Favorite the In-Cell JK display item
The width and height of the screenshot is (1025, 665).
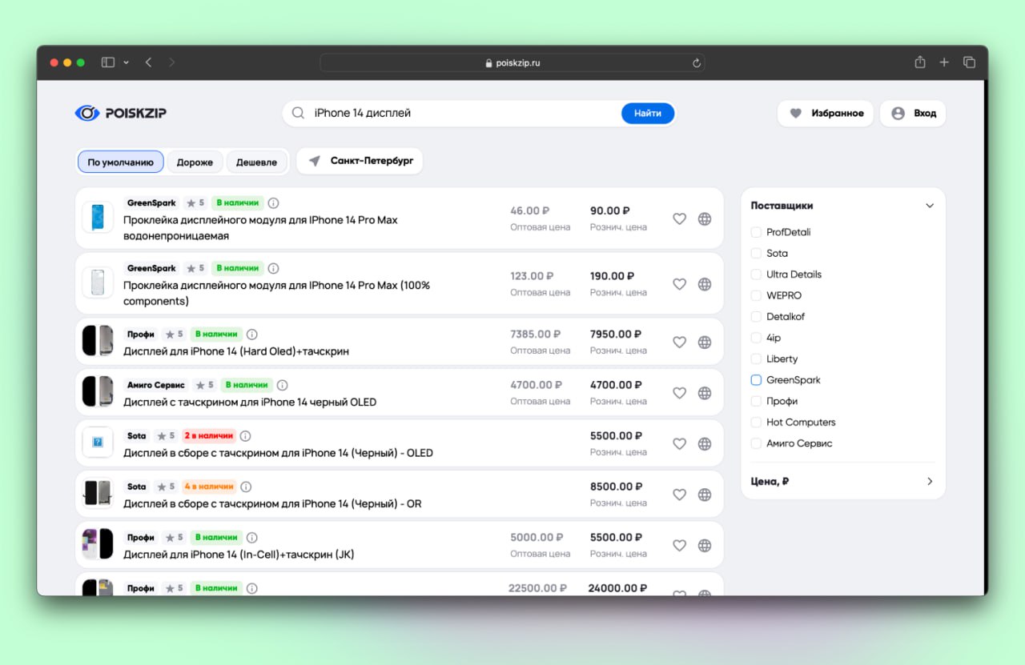click(679, 545)
